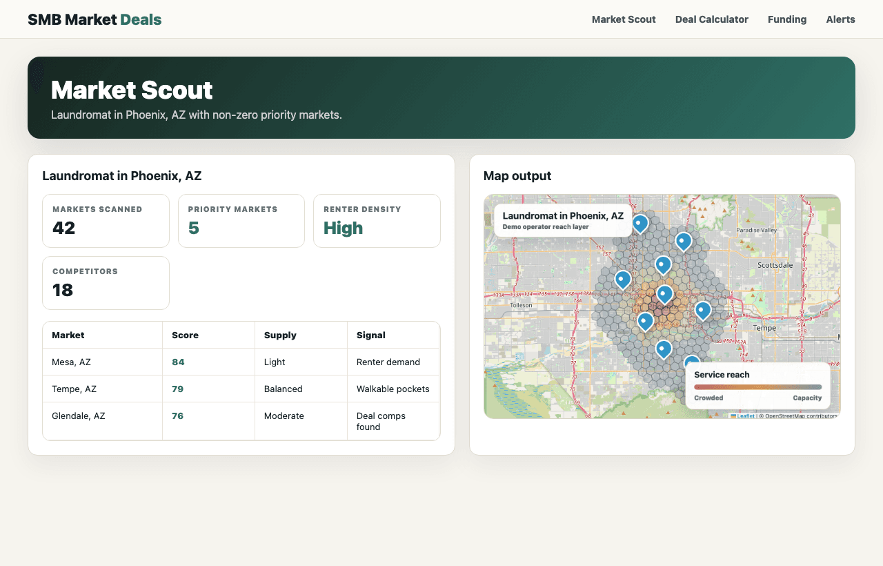Select the topmost pin beside the title overlay
The image size is (883, 566).
point(640,223)
